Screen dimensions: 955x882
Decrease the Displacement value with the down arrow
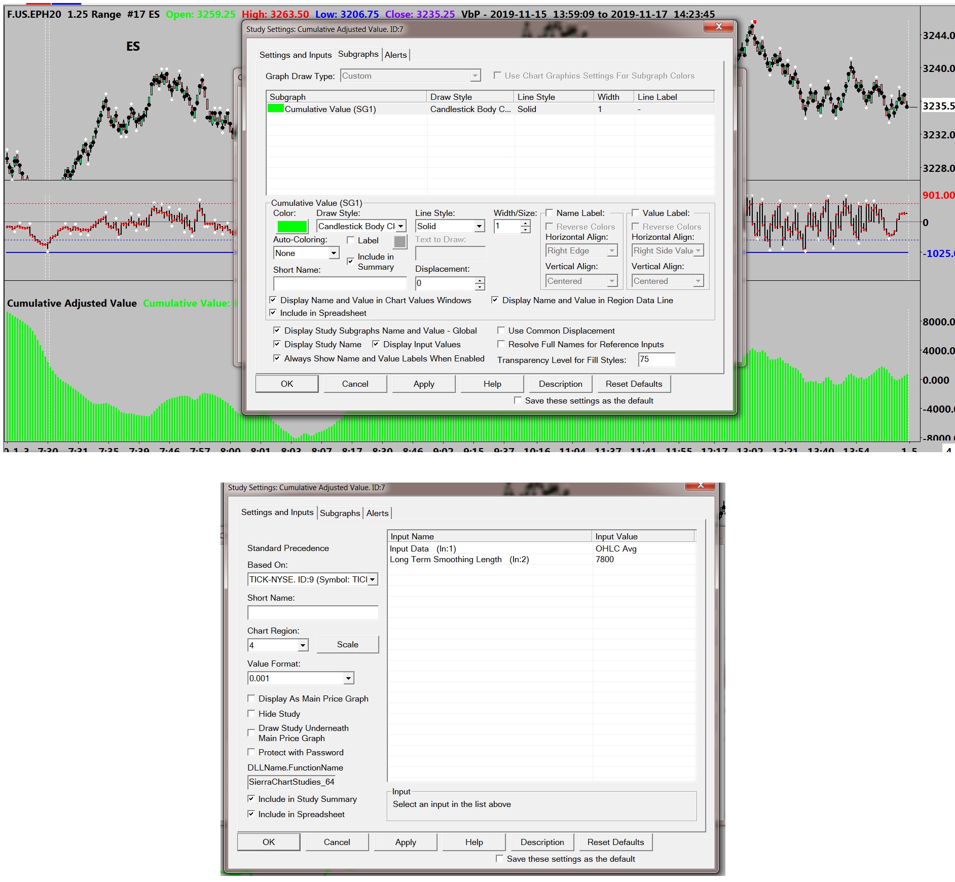click(x=480, y=286)
